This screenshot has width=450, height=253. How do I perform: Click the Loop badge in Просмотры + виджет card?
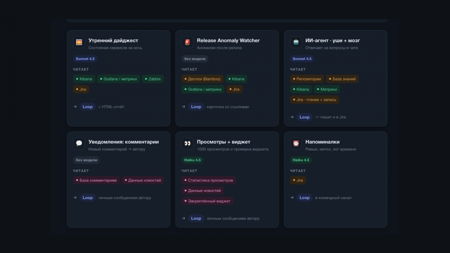196,218
